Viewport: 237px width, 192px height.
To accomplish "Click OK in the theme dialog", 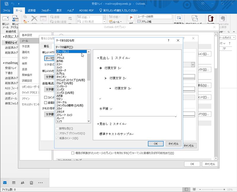I will point(156,143).
